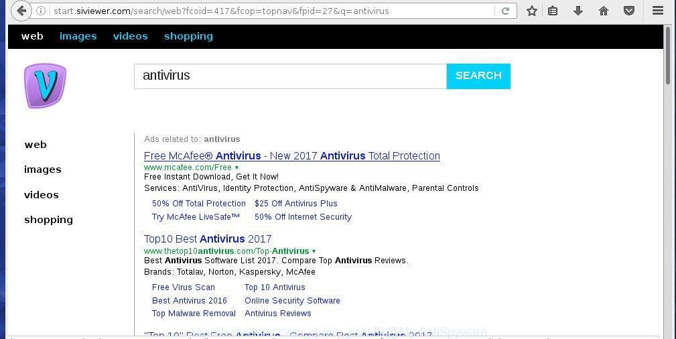Go to Firefox home icon
Screen dimensions: 676x339
(604, 11)
